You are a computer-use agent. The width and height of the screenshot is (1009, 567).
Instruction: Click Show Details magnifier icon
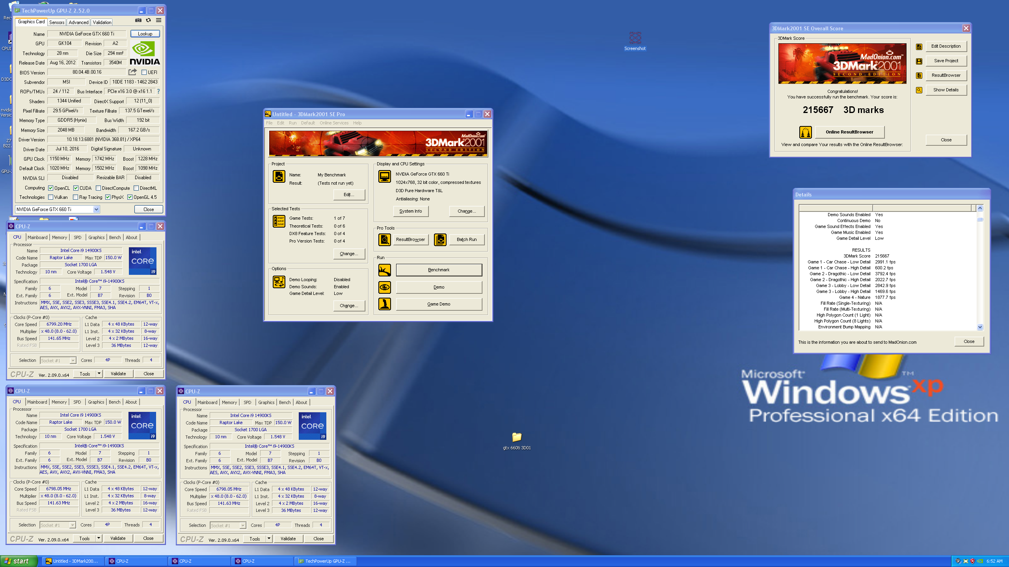pos(919,90)
